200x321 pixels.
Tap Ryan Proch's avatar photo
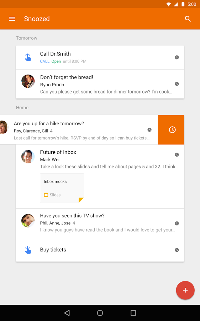pyautogui.click(x=28, y=81)
